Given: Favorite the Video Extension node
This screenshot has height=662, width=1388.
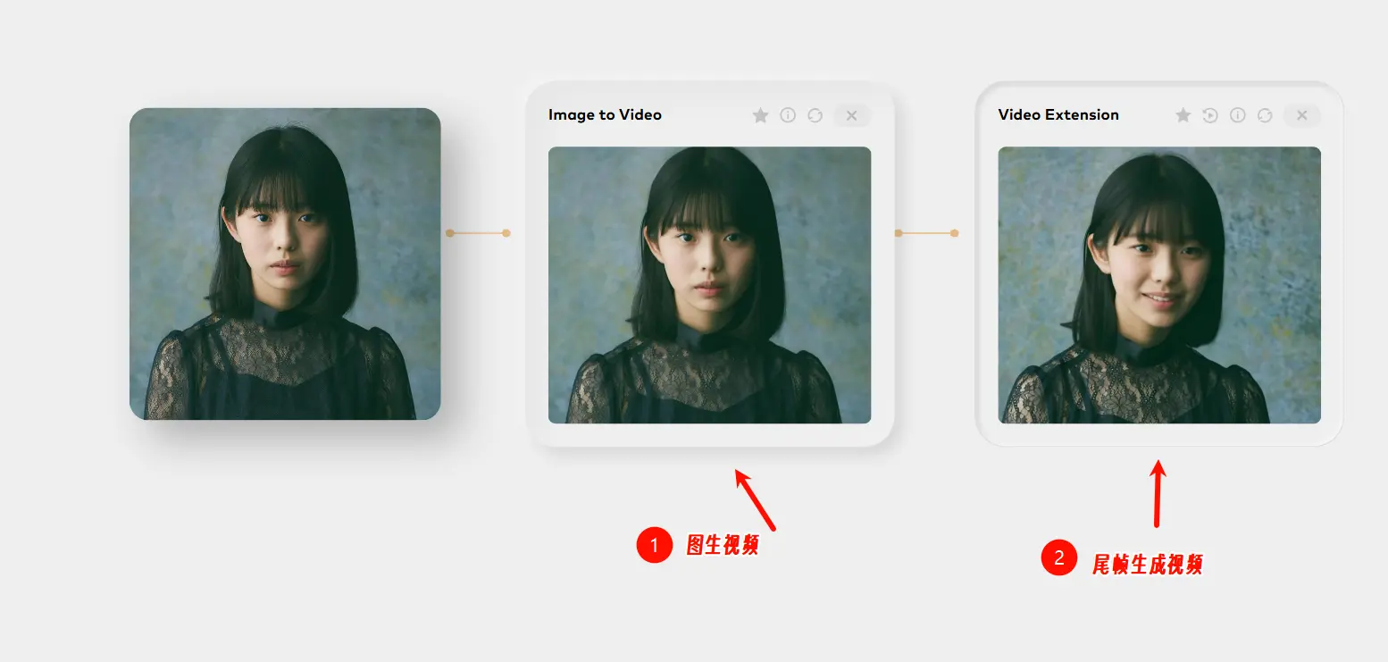Looking at the screenshot, I should coord(1183,115).
